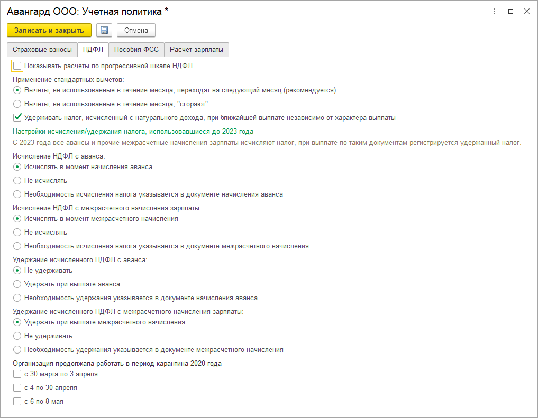Select withholding specified in документе начисления аванса
The height and width of the screenshot is (418, 538).
[x=17, y=298]
